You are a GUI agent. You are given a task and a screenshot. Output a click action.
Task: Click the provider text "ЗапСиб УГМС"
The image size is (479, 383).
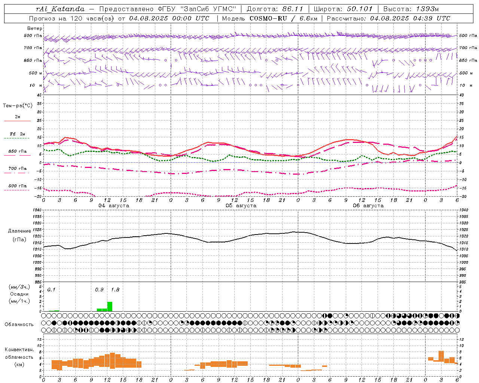pyautogui.click(x=208, y=9)
